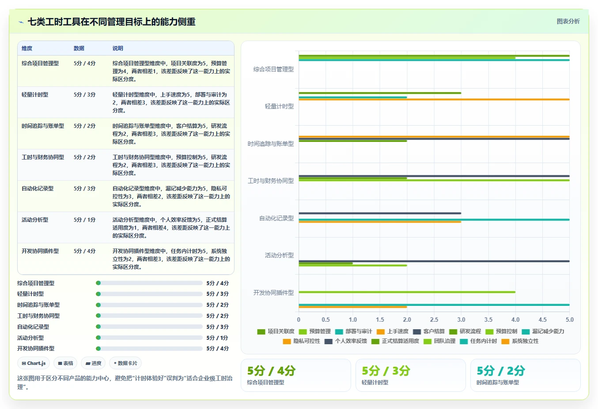Click the 活动分析型 description text in table
Screen dimensions: 598x409
[x=171, y=228]
